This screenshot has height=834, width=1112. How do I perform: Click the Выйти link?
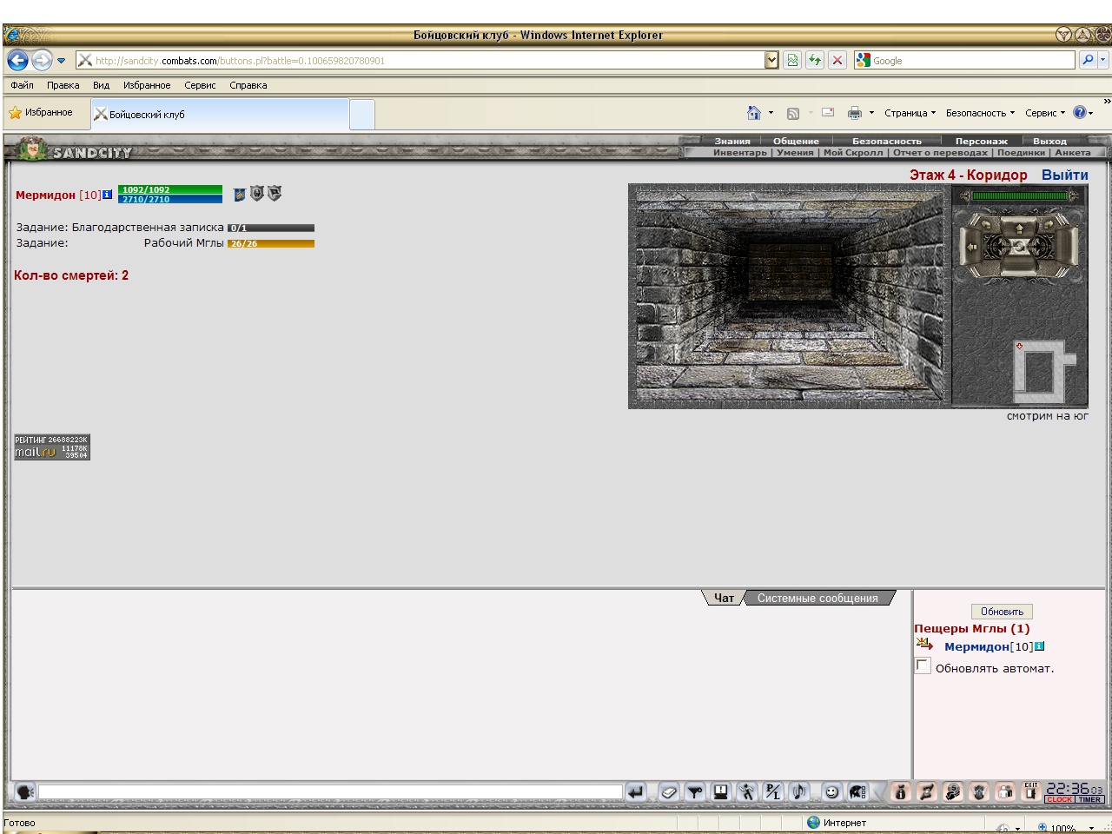(x=1065, y=175)
